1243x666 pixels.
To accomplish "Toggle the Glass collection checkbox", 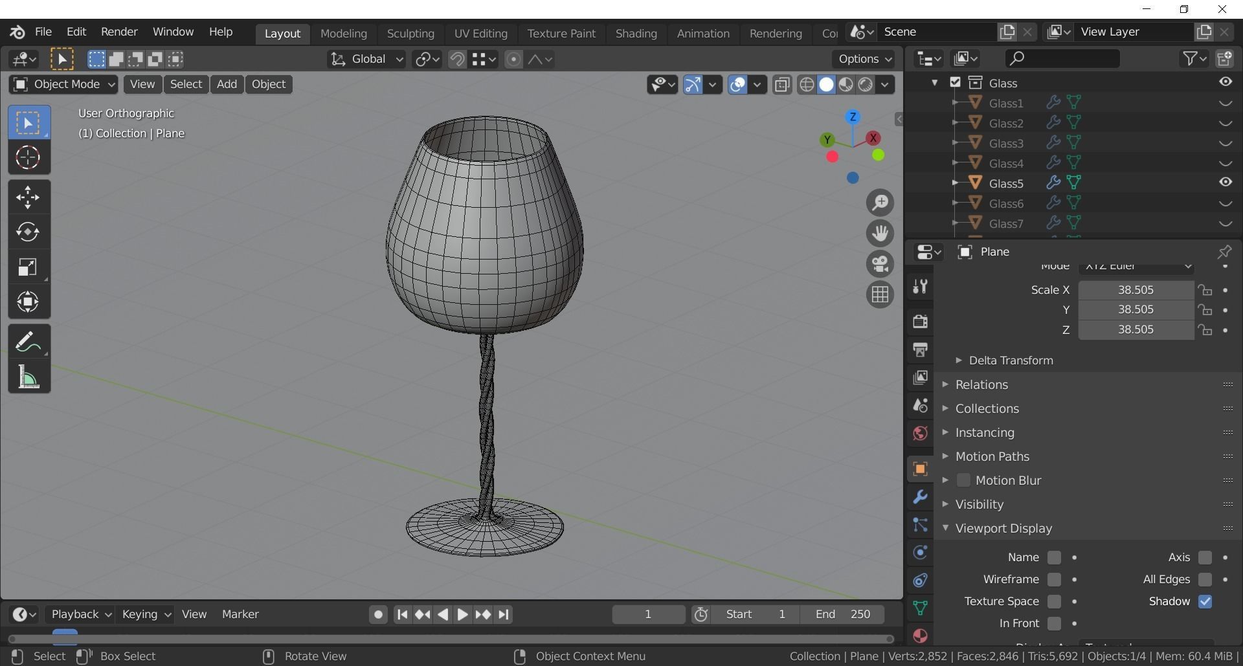I will click(955, 82).
